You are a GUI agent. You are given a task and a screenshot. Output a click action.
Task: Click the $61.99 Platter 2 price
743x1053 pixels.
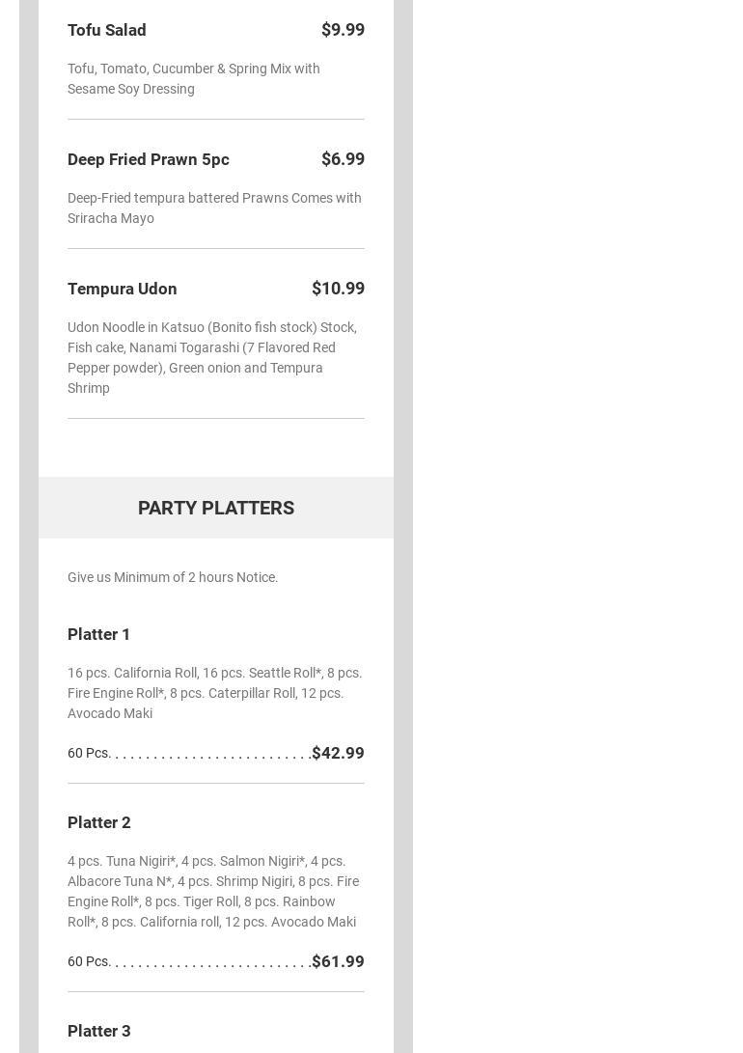coord(338,961)
